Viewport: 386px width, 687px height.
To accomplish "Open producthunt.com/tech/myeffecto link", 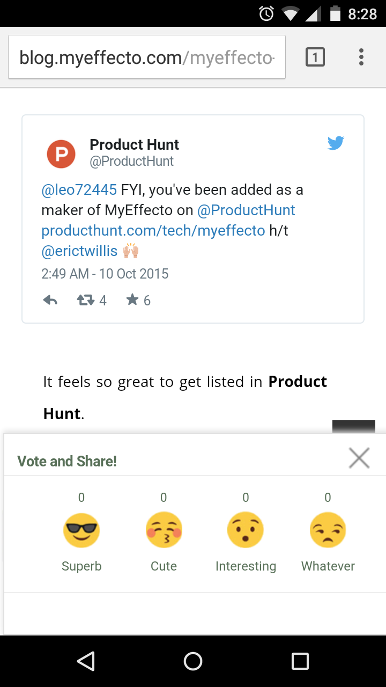I will [153, 231].
